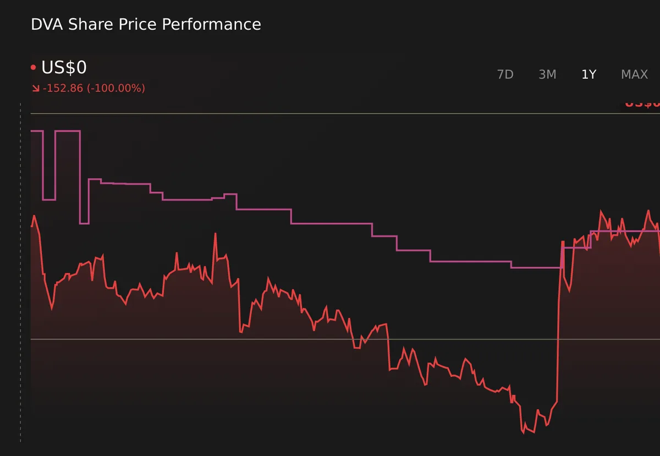Click the purple line's narrow second dip
660x456 pixels.
pyautogui.click(x=84, y=223)
